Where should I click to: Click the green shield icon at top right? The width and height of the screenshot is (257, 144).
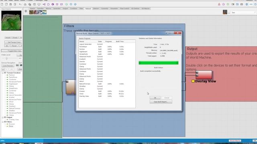point(228,4)
